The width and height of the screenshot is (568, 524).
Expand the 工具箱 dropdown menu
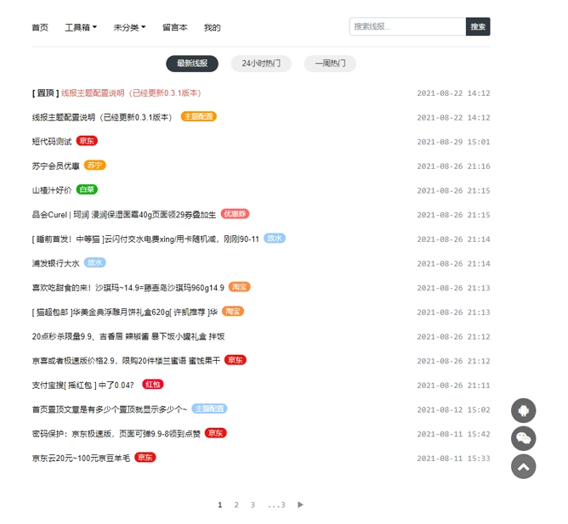81,27
